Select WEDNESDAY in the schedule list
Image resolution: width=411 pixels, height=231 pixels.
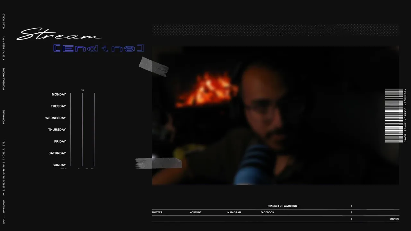(x=56, y=118)
